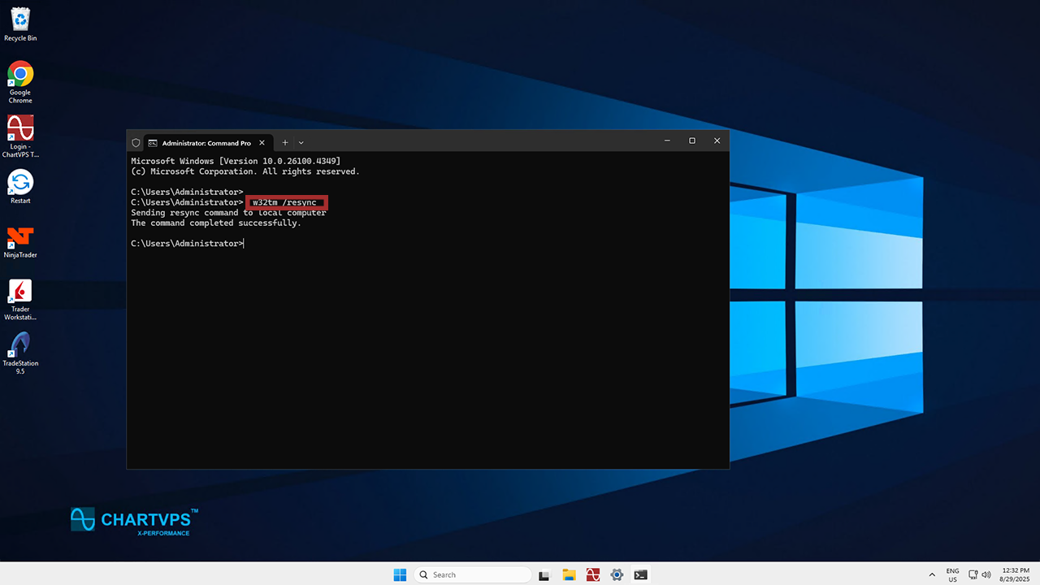Click the Settings gear icon in the taskbar
Screen dimensions: 1040x585
[x=617, y=574]
